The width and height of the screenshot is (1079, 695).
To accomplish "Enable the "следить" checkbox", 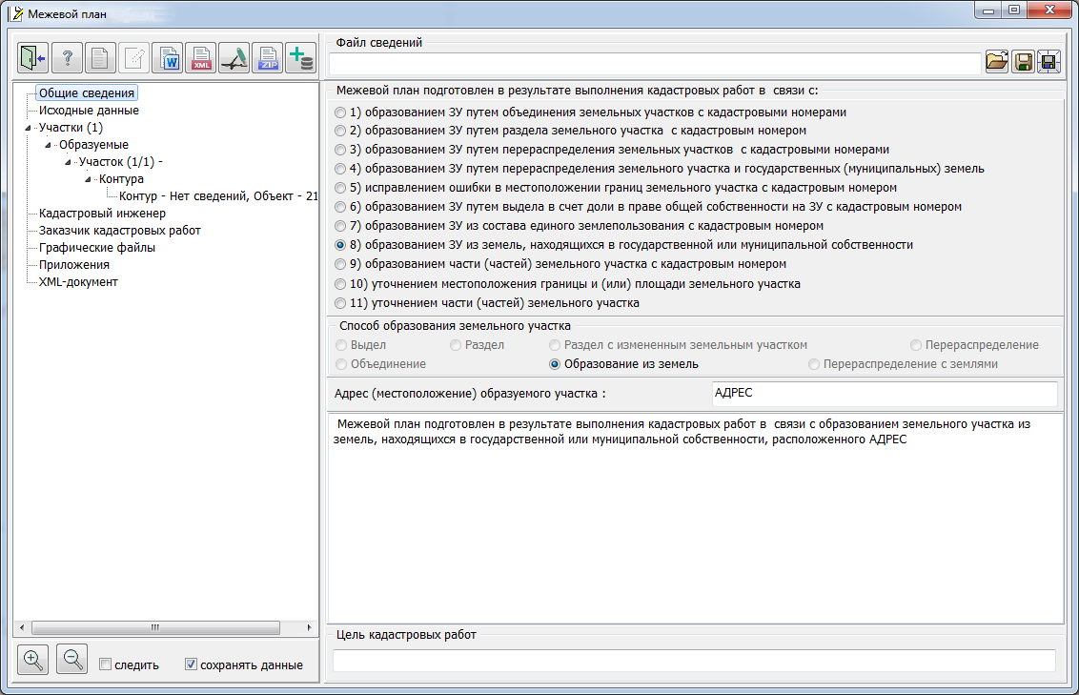I will (106, 664).
